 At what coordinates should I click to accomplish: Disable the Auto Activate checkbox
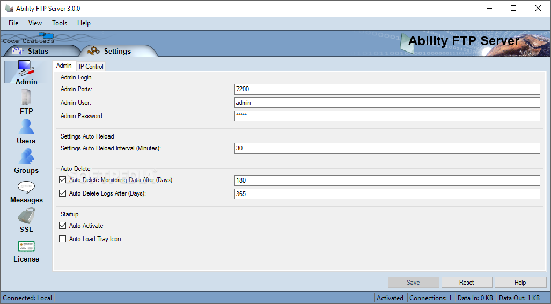point(63,226)
